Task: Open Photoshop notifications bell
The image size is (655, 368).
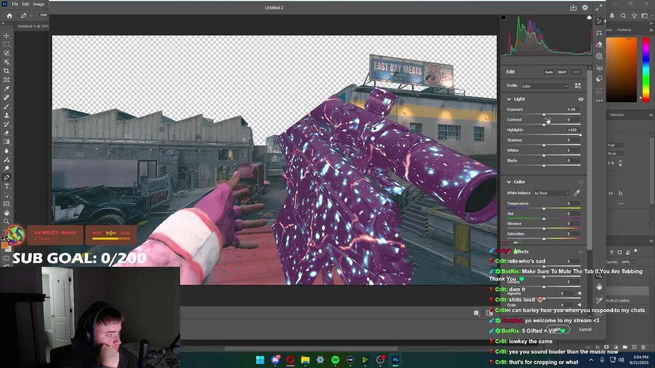Action: [612, 16]
